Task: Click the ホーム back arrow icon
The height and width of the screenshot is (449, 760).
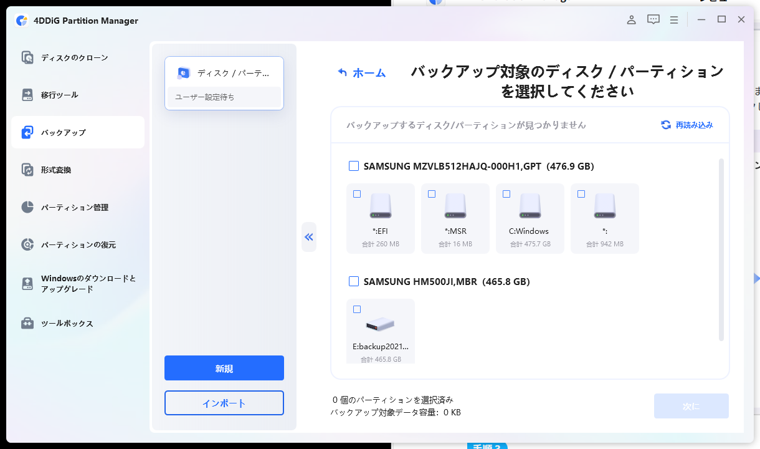Action: point(342,73)
